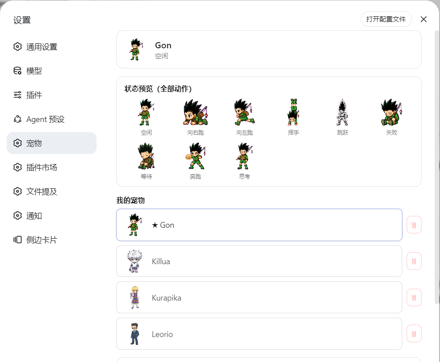Click the gear icon beside 插件市场
Image resolution: width=440 pixels, height=362 pixels.
point(18,168)
